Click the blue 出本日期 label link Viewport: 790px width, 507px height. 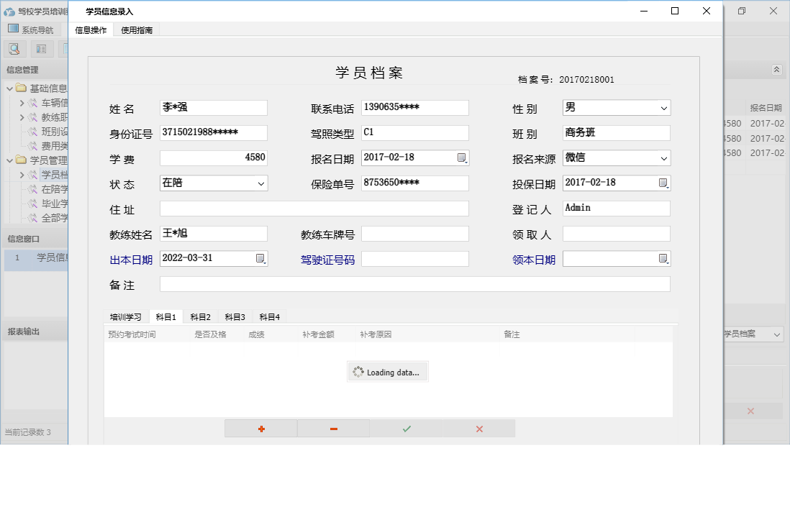(130, 260)
